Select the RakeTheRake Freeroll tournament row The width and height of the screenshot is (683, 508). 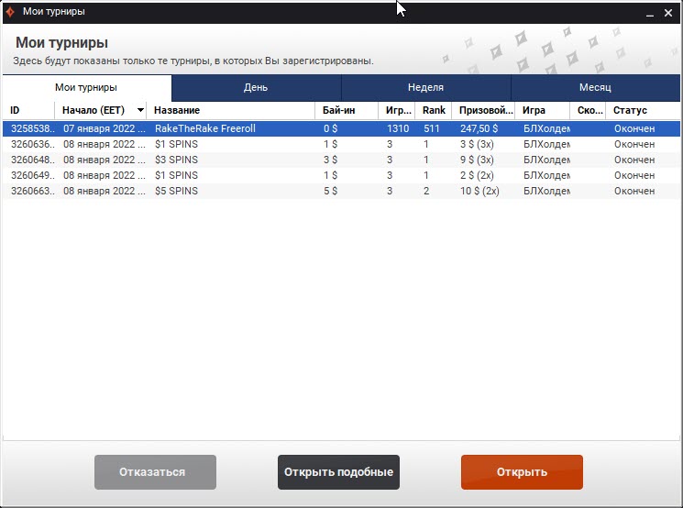341,129
